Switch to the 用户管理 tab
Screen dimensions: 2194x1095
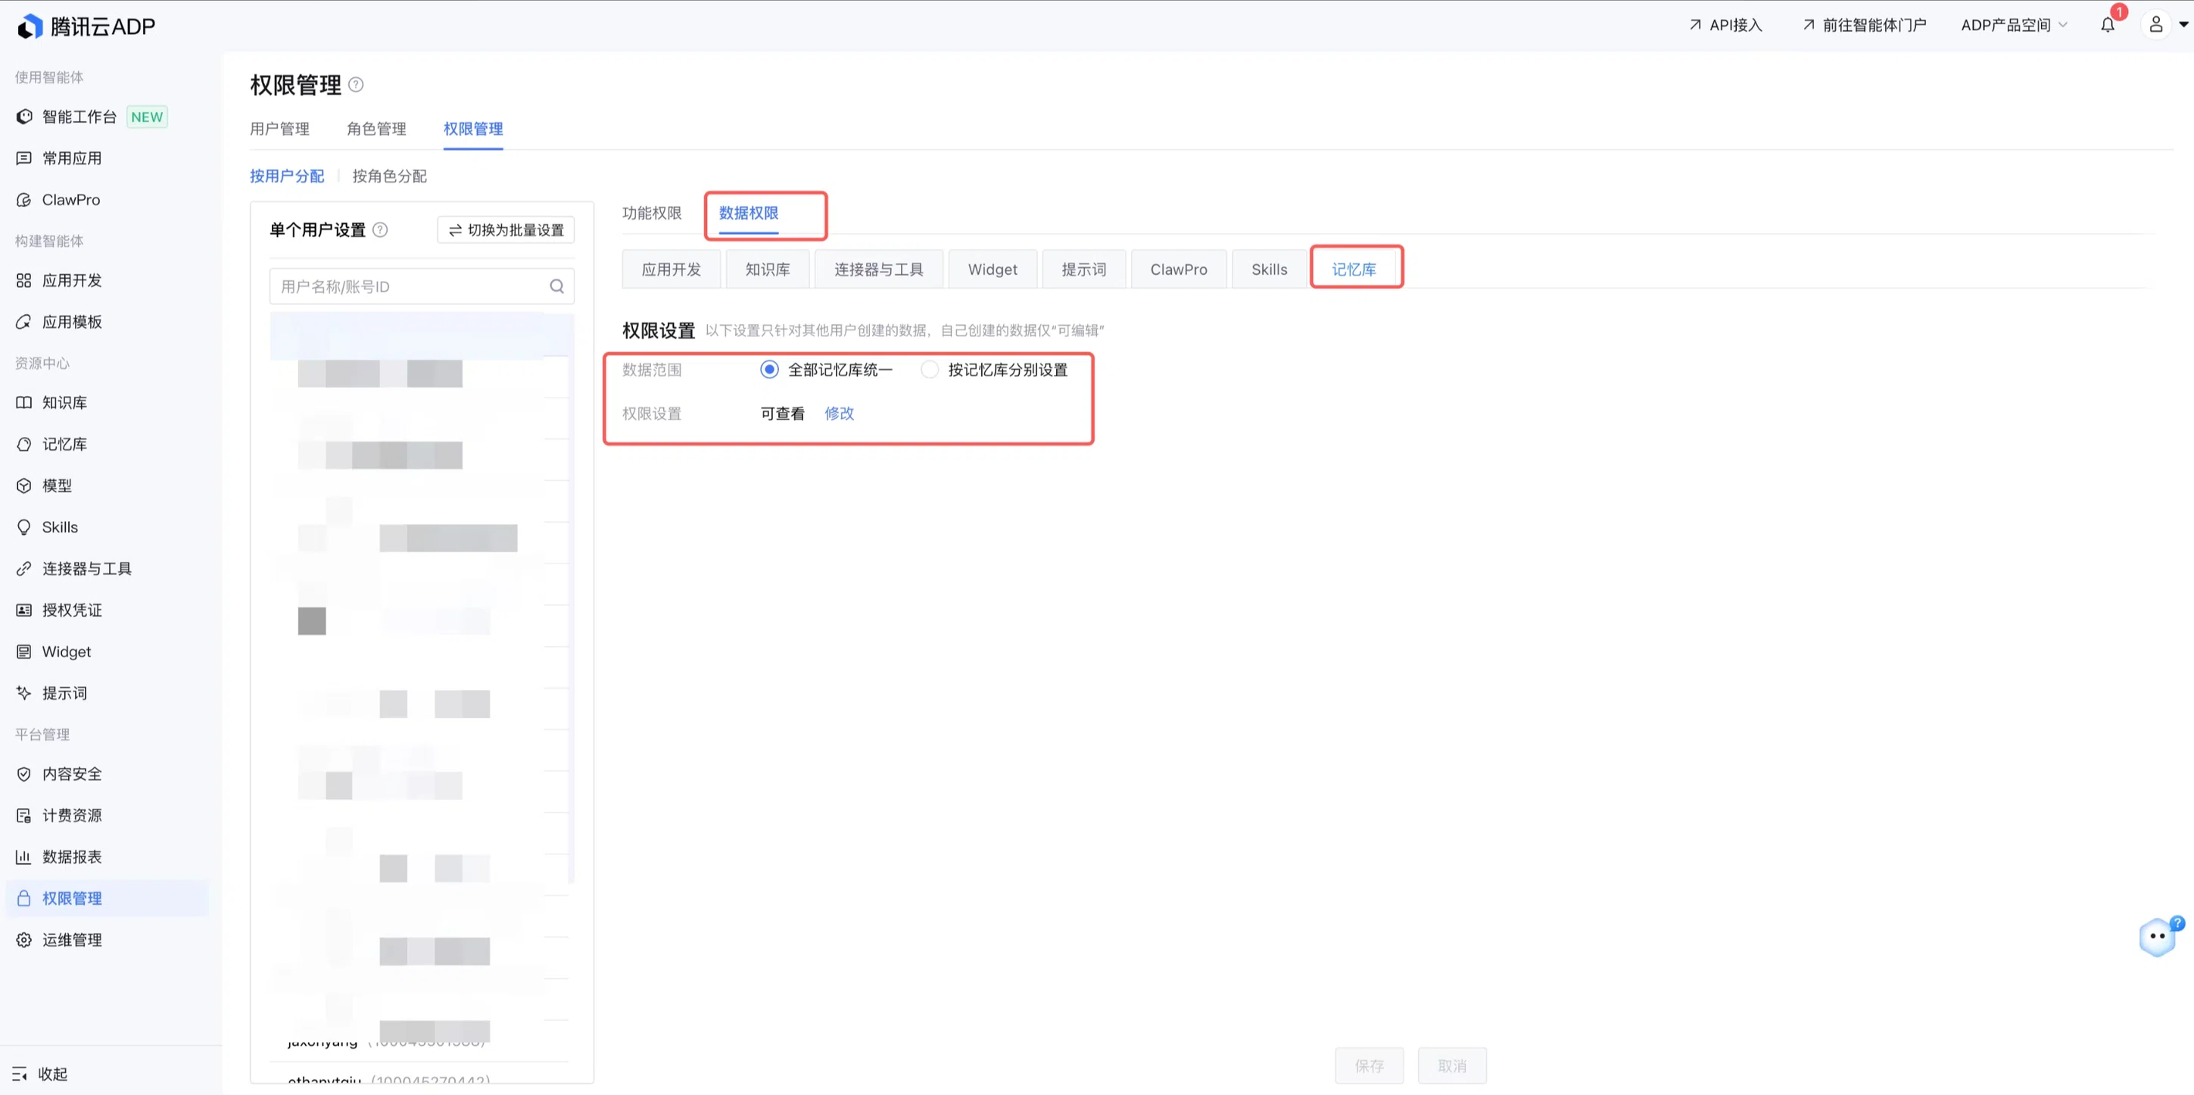coord(279,129)
